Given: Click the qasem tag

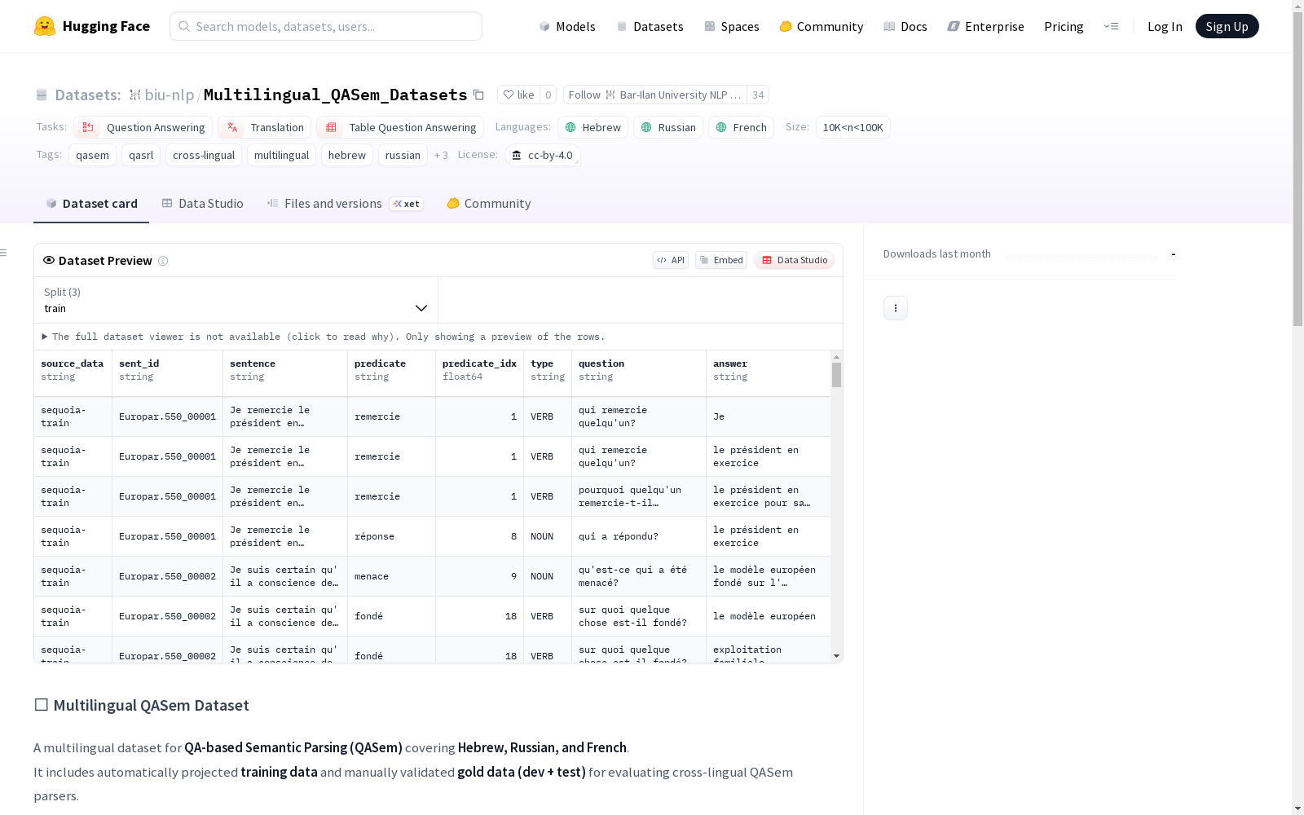Looking at the screenshot, I should [92, 155].
